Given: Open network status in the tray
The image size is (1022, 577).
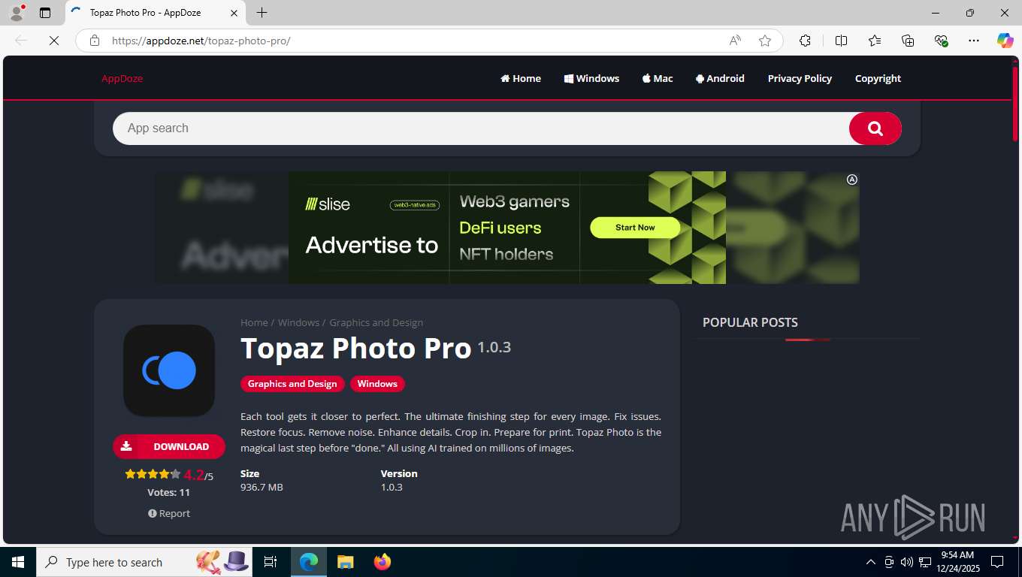Looking at the screenshot, I should [x=925, y=562].
